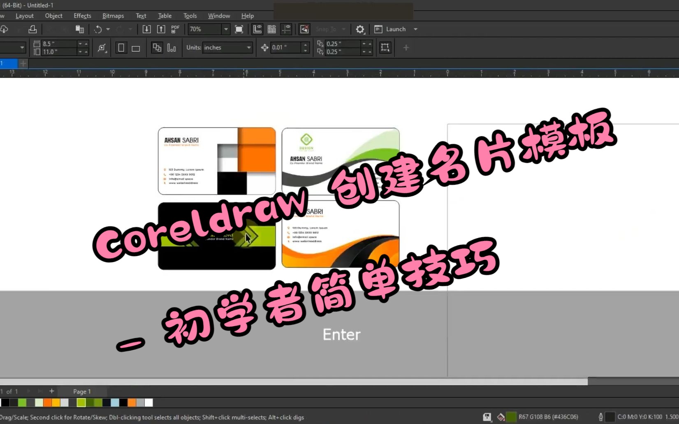Open the Table menu
The height and width of the screenshot is (424, 679).
point(165,16)
